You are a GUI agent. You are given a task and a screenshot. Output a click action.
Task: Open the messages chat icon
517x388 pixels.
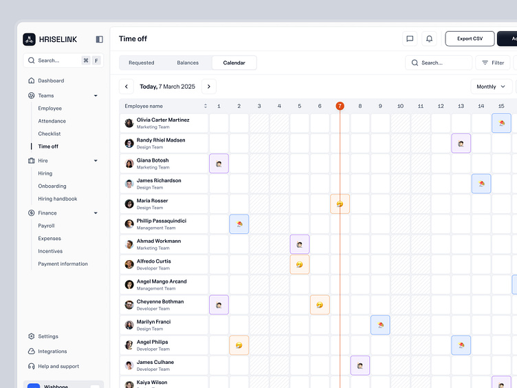point(410,39)
